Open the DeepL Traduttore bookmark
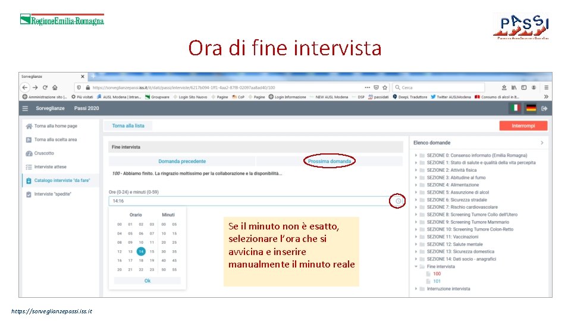 410,97
